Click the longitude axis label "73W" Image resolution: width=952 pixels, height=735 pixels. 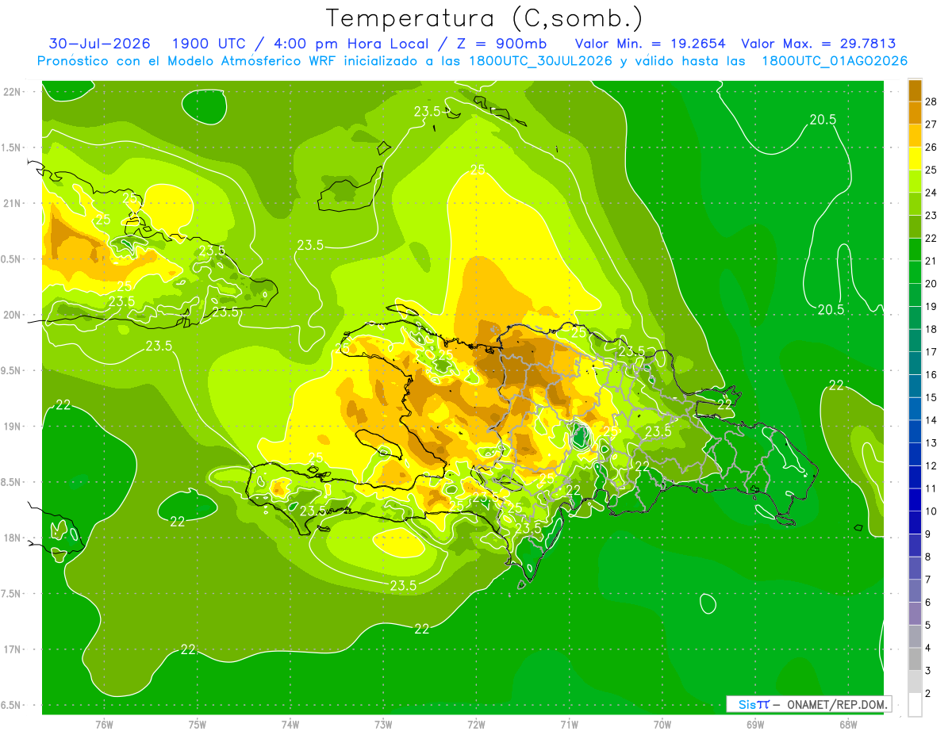(x=382, y=724)
